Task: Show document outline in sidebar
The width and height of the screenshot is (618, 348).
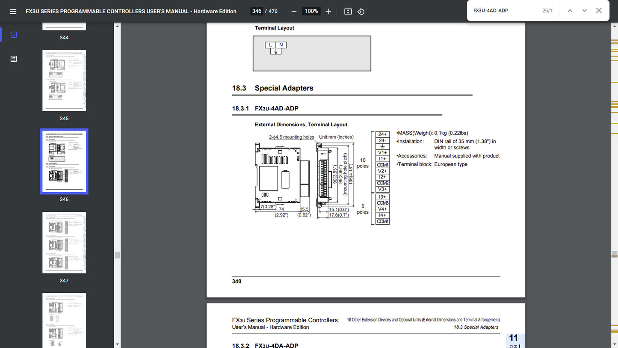Action: click(x=14, y=59)
